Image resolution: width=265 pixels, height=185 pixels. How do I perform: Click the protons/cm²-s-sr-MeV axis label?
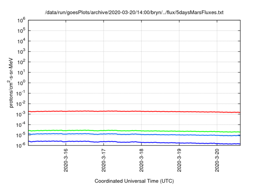10,83
